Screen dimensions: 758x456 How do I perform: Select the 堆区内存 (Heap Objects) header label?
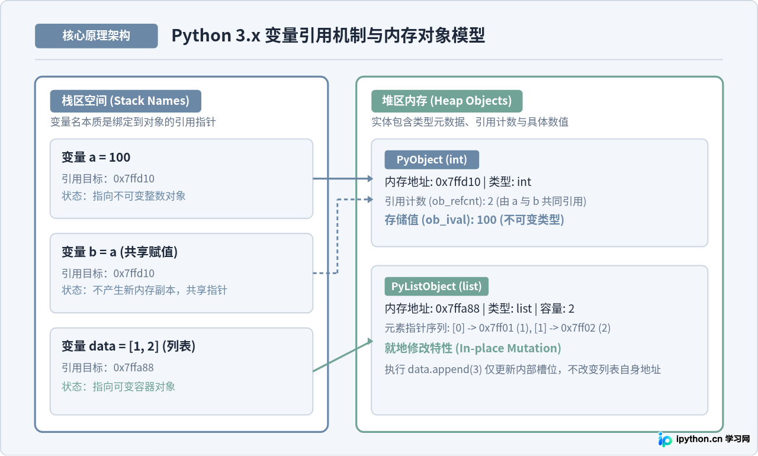[x=447, y=101]
